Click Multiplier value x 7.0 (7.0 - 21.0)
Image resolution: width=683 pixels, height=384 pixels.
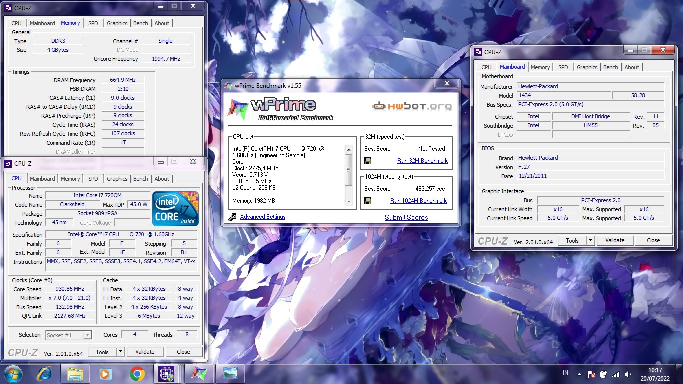[x=70, y=298]
